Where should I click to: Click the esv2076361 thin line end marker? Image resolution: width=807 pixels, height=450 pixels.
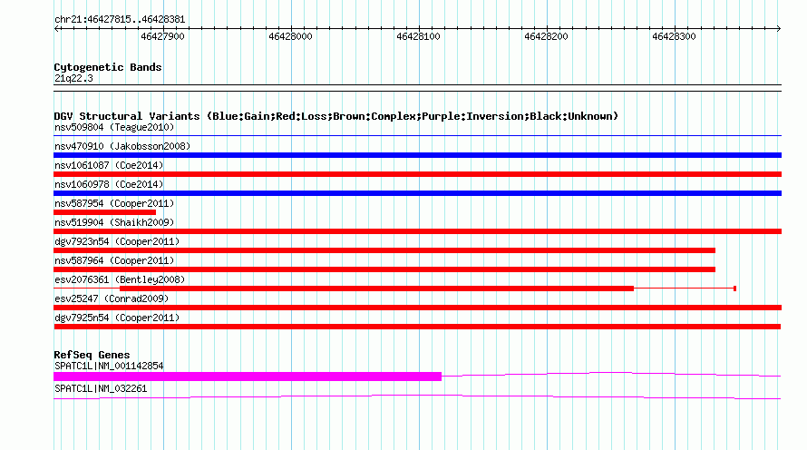(x=735, y=289)
